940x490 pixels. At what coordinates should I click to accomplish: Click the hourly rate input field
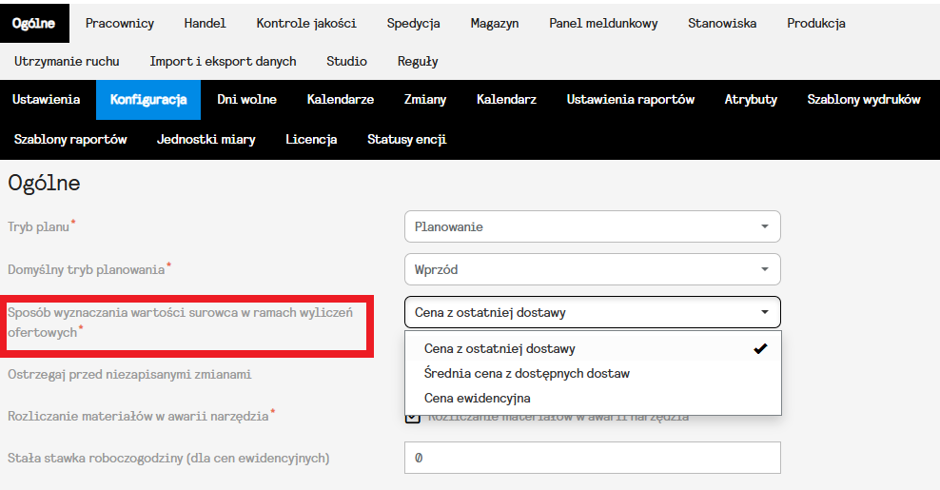pos(592,458)
